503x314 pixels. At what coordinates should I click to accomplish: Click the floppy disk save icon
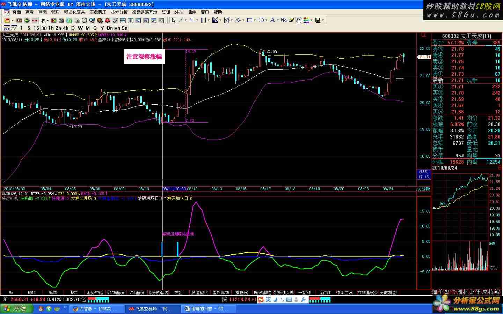click(x=318, y=20)
